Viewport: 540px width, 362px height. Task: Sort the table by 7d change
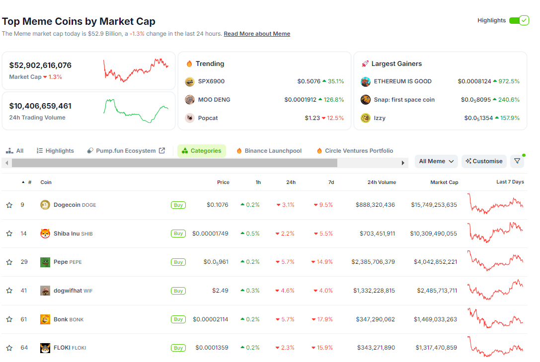point(331,182)
